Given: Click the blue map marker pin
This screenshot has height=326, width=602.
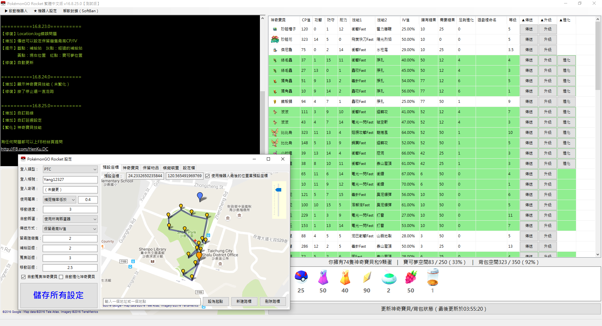Looking at the screenshot, I should pos(200,197).
